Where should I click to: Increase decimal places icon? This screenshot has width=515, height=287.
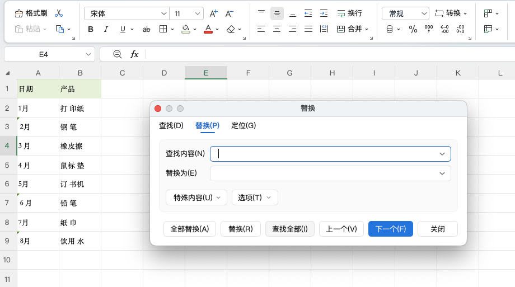tap(444, 29)
